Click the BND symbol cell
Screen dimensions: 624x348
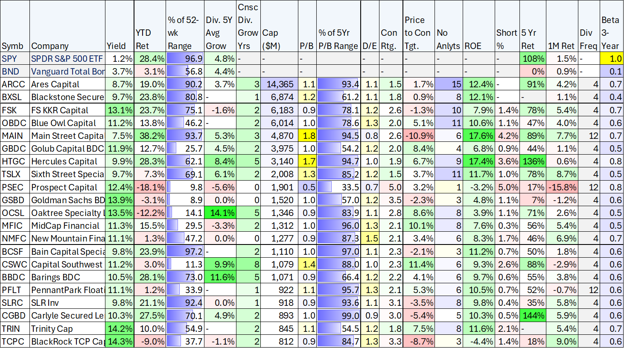click(x=15, y=71)
